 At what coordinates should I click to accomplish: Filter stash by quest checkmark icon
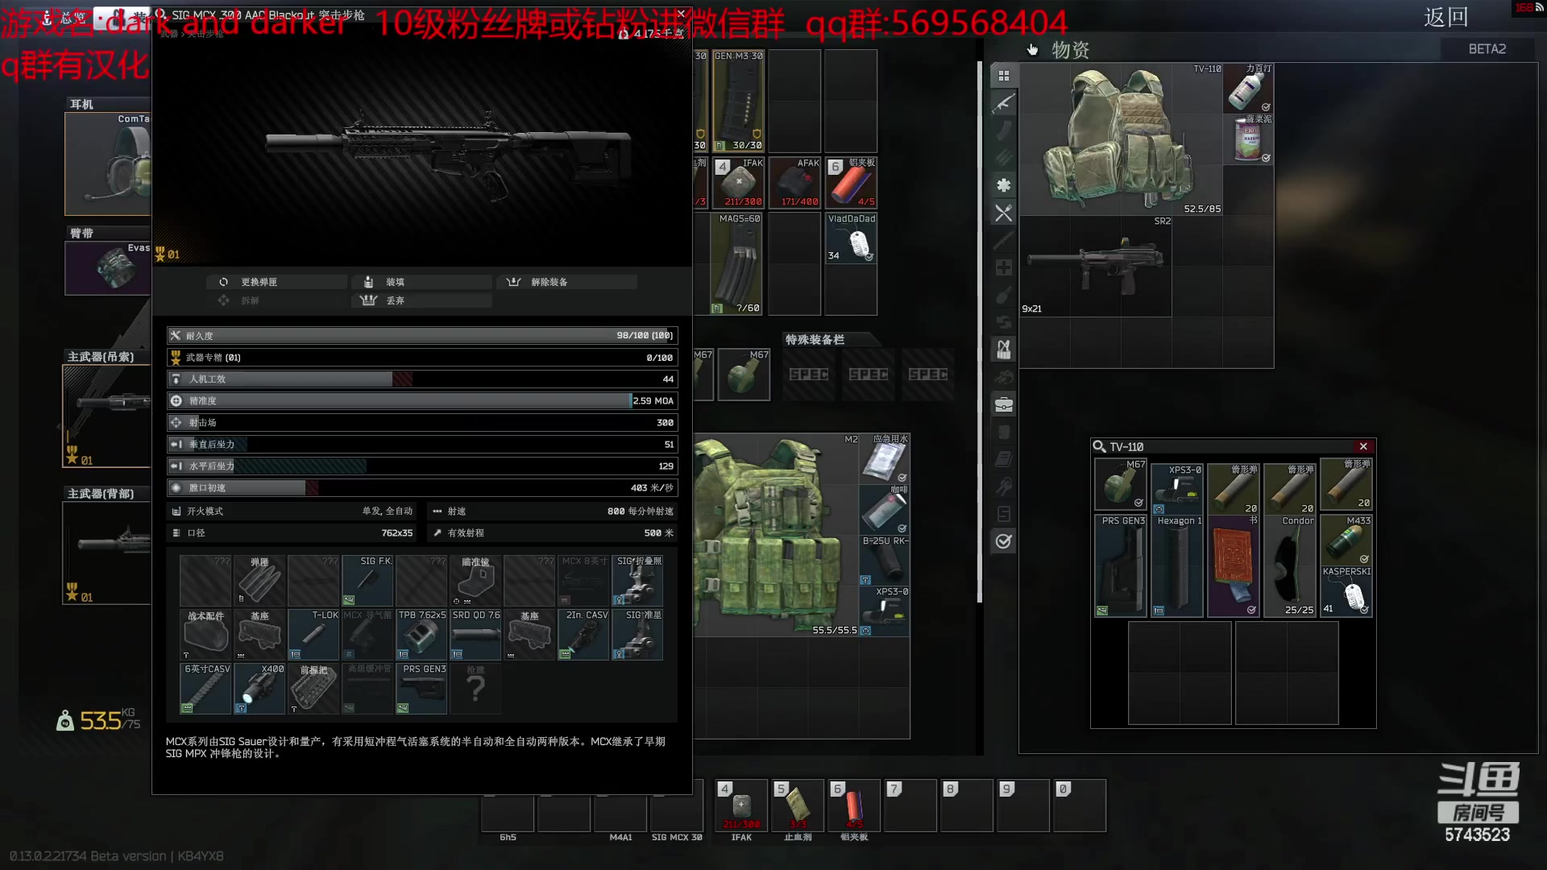coord(1003,541)
